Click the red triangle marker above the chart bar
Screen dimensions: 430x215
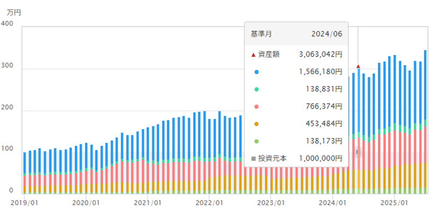click(358, 66)
